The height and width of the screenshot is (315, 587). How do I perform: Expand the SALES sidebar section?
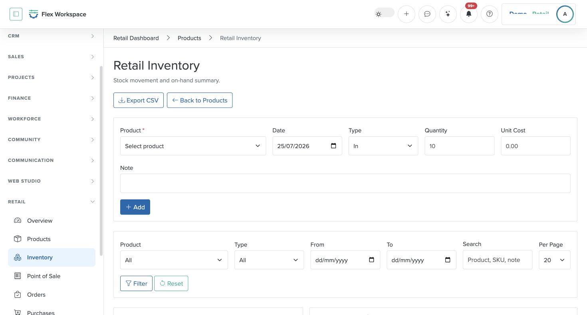pos(52,57)
